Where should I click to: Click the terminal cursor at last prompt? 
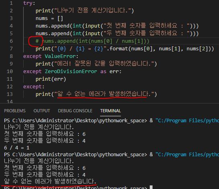[x=151, y=187]
